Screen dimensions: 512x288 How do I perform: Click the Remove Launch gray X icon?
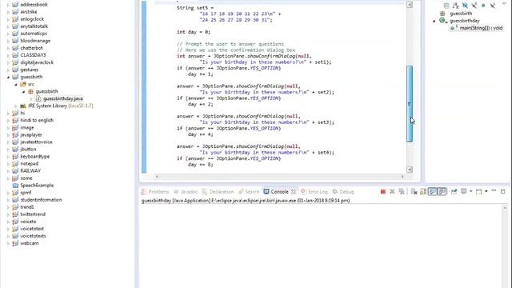392,192
